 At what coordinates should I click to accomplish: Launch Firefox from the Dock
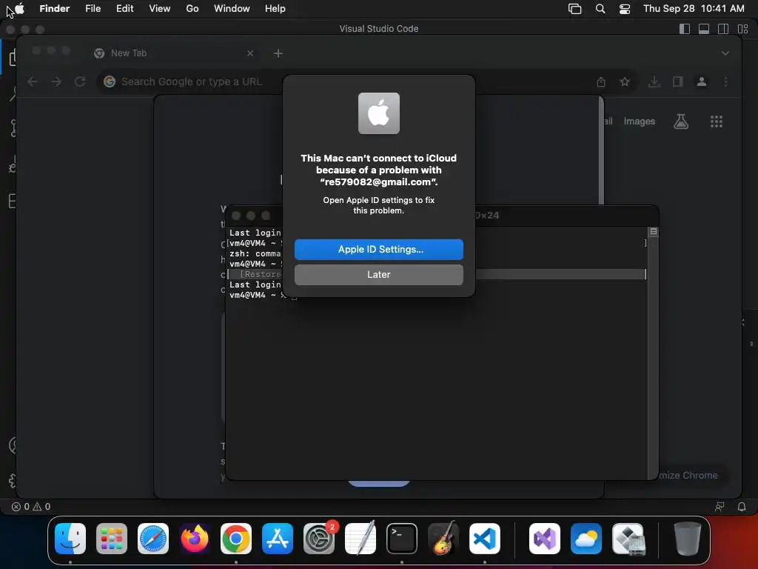[x=195, y=539]
